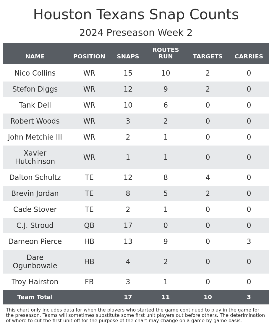The height and width of the screenshot is (329, 272).
Task: Click the SNAPS column header
Action: (x=128, y=57)
